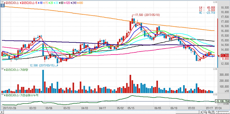Image resolution: width=230 pixels, height=114 pixels.
Task: Shrink the 기관순매수누적 indicator pane
Action: tap(214, 94)
